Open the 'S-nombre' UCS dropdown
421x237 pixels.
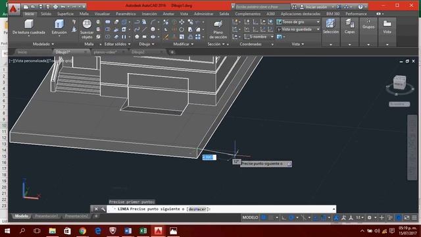coord(259,37)
